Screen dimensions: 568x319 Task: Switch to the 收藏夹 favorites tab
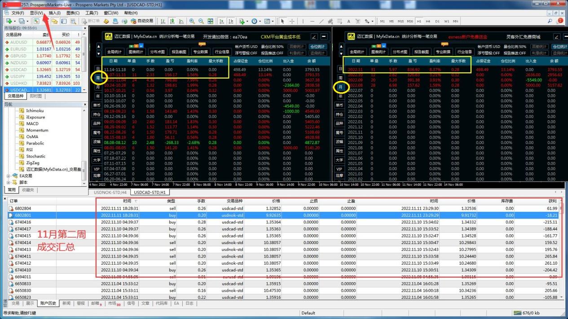click(x=28, y=190)
